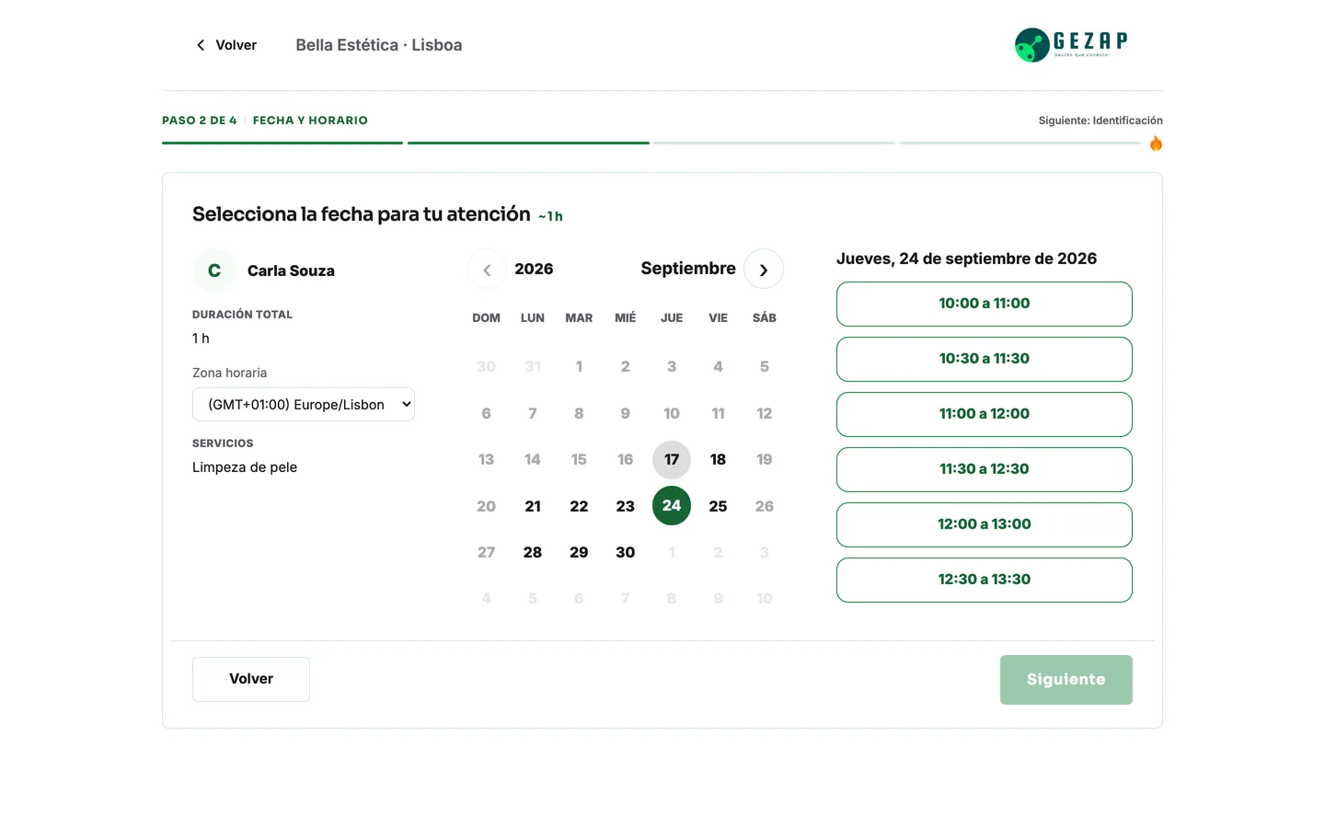Select time slot 10:30 a 11:30
Viewport: 1325px width, 828px height.
(985, 359)
